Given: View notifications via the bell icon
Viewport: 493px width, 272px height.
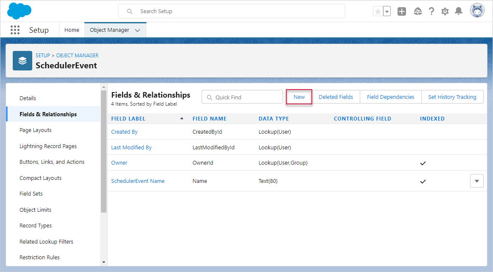Looking at the screenshot, I should (x=458, y=11).
